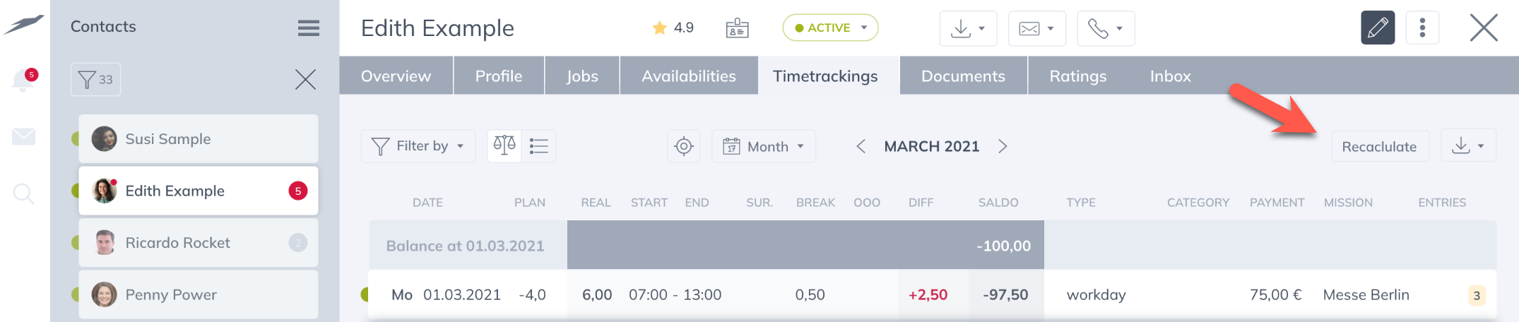
Task: Open the three-dot more options menu
Action: click(x=1422, y=28)
